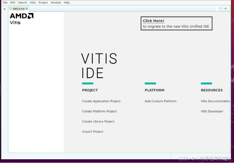Click the PROJECT section heading
Screen dimensions: 234x163
[x=90, y=90]
